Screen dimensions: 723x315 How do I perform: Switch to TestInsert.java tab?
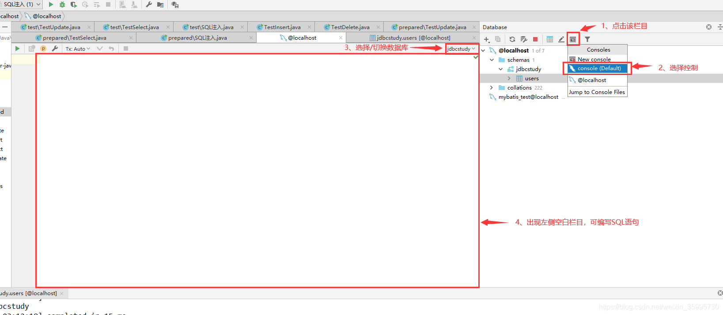[282, 27]
